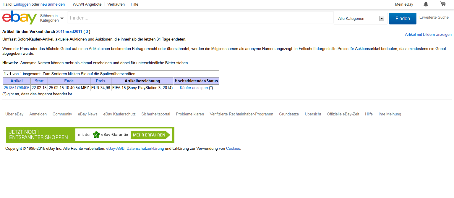Screen dimensions: 454x198
Task: Click the eBay logo
Action: (20, 17)
